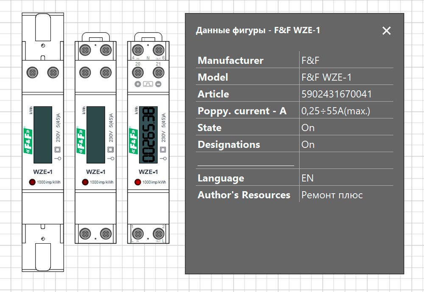The image size is (424, 292).
Task: Click the F&F logo on middle meter
Action: point(81,140)
